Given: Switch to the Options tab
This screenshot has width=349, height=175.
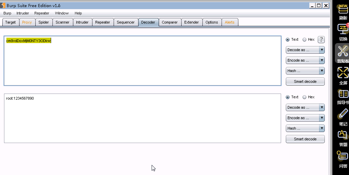Looking at the screenshot, I should point(212,22).
